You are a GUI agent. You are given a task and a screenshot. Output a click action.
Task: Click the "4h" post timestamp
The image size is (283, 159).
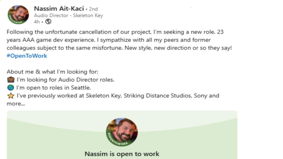pyautogui.click(x=37, y=22)
